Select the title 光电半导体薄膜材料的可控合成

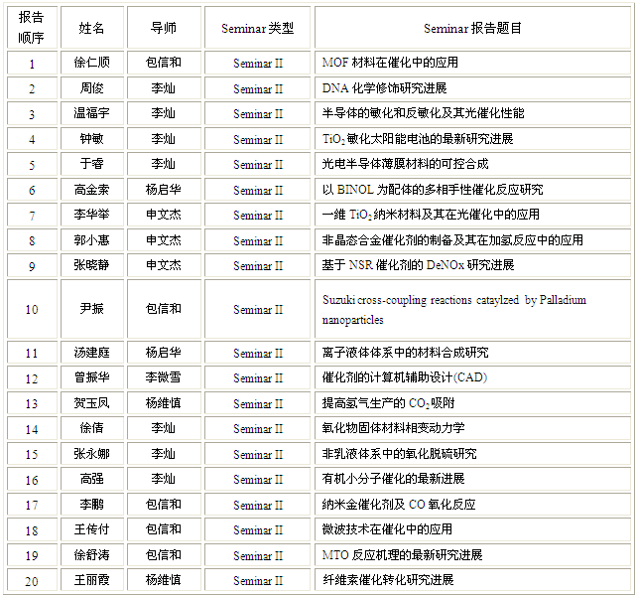405,164
